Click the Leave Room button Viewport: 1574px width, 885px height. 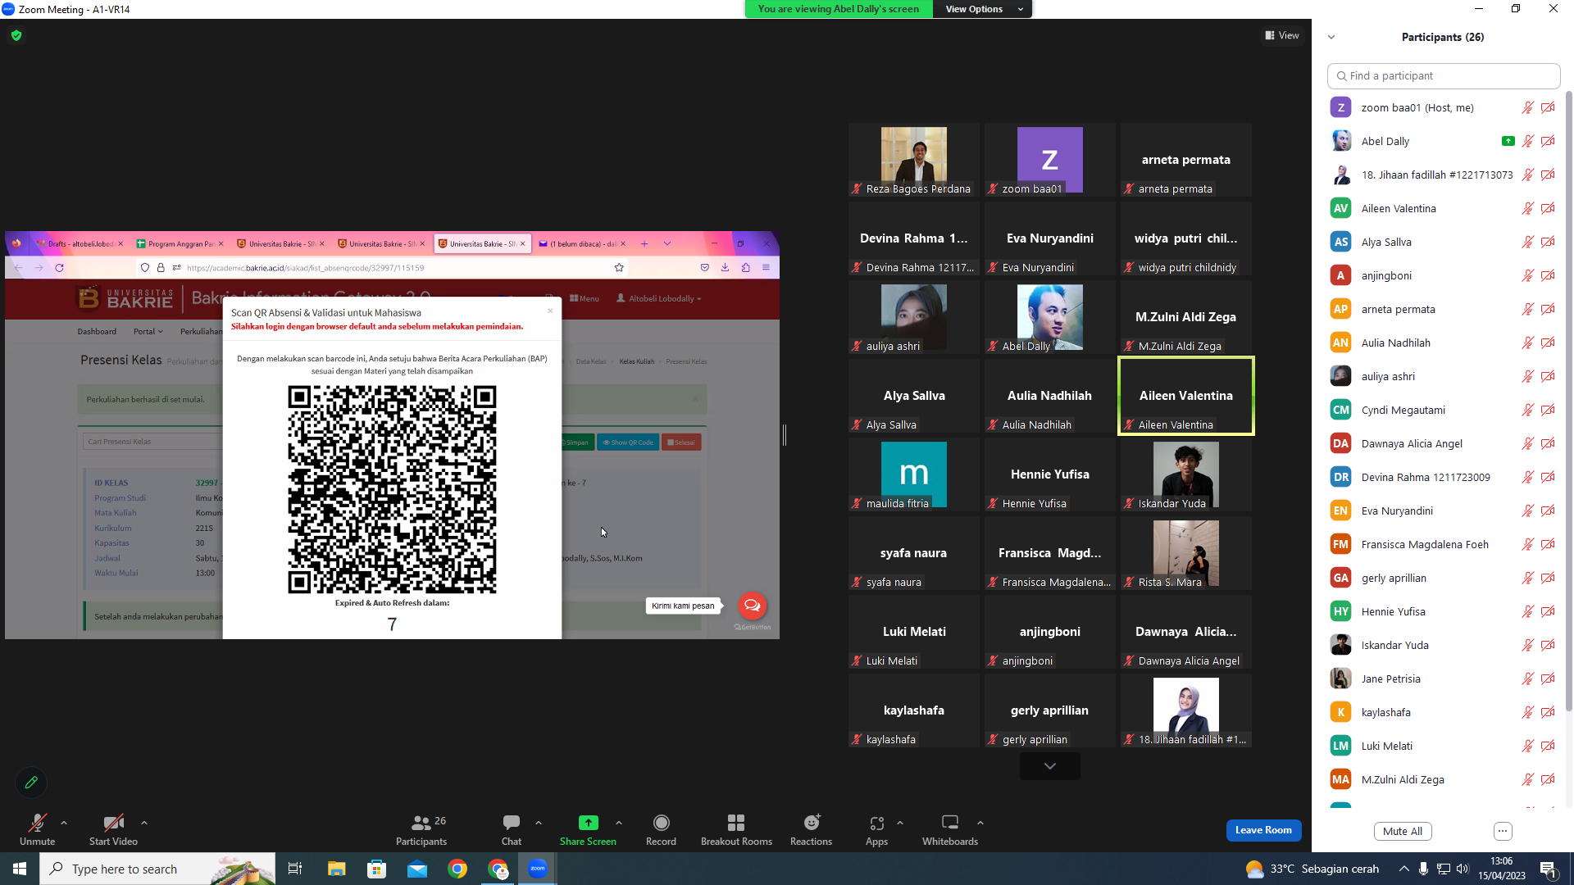(1263, 830)
